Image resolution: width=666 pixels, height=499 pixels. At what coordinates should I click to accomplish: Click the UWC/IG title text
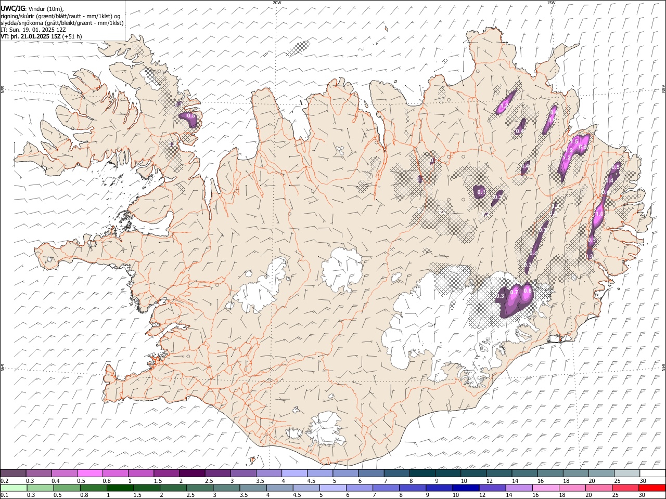click(12, 8)
